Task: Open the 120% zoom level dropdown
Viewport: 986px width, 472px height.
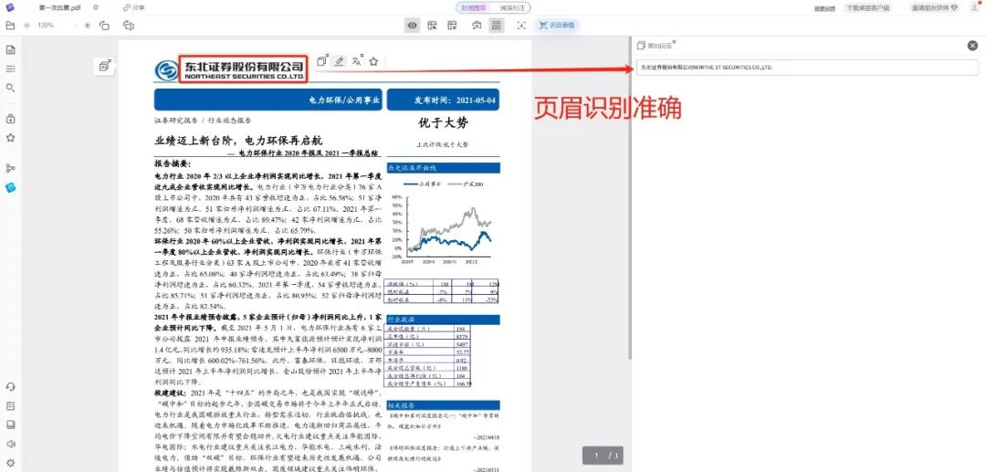Action: click(57, 26)
